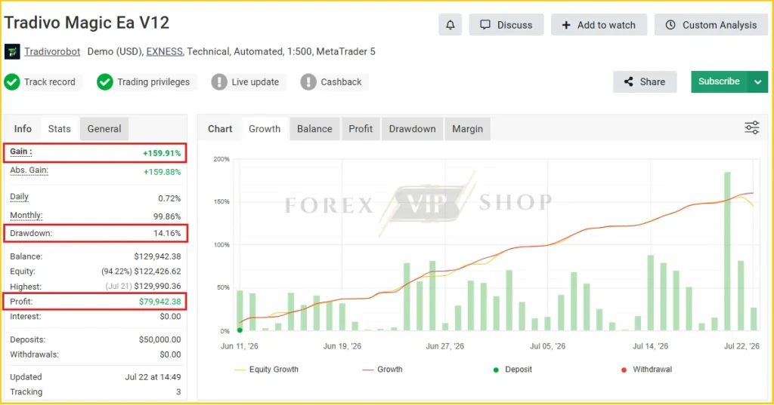
Task: Toggle Equity Growth legend series
Action: [x=267, y=369]
